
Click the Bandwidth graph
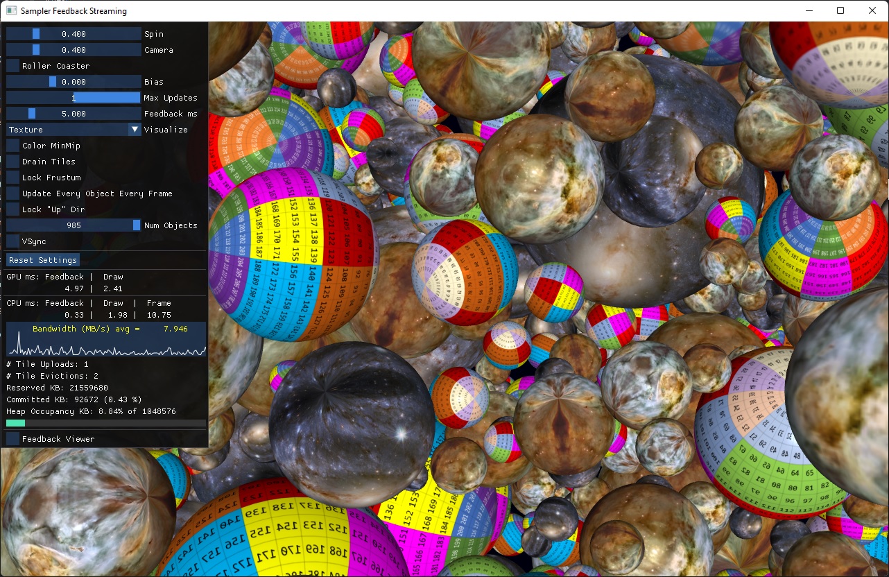(106, 339)
